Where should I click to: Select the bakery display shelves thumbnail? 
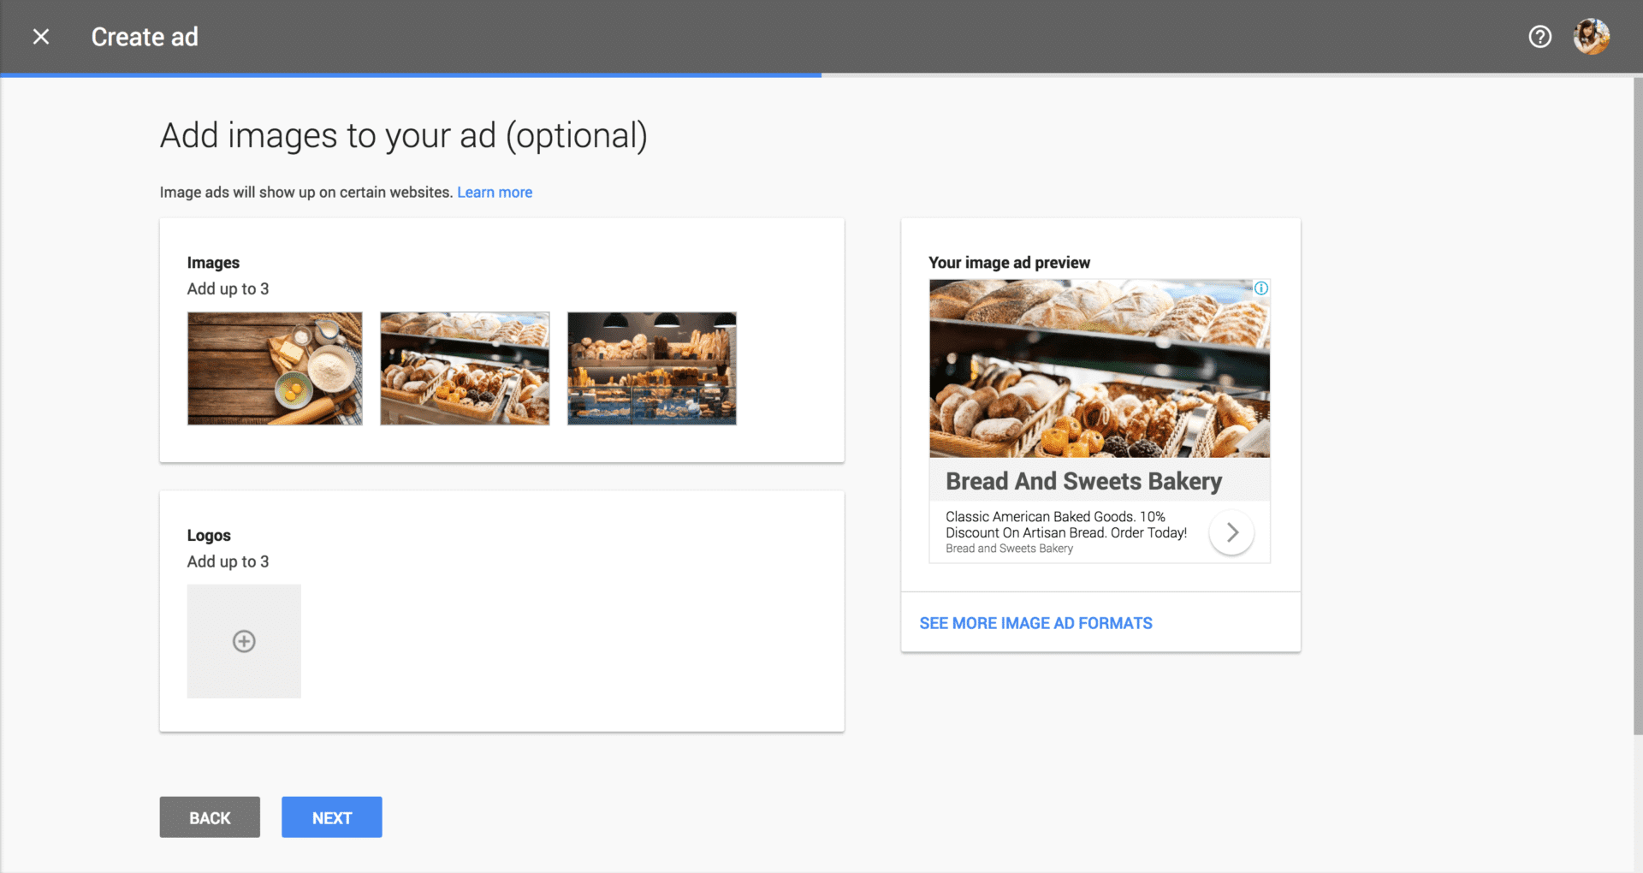[x=651, y=368]
